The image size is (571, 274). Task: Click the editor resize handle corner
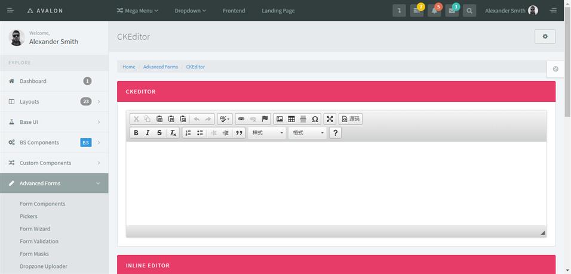pyautogui.click(x=542, y=232)
